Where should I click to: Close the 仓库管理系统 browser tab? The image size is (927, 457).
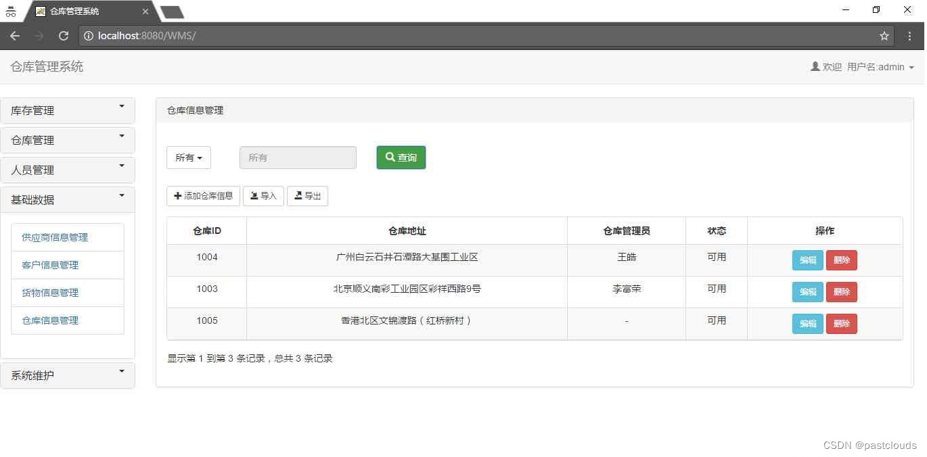coord(145,11)
